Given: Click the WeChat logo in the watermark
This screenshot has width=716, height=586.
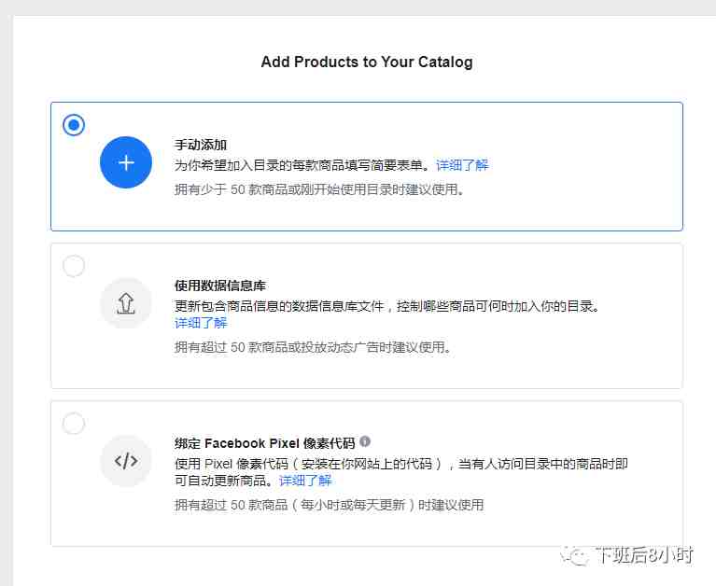Looking at the screenshot, I should (x=574, y=556).
